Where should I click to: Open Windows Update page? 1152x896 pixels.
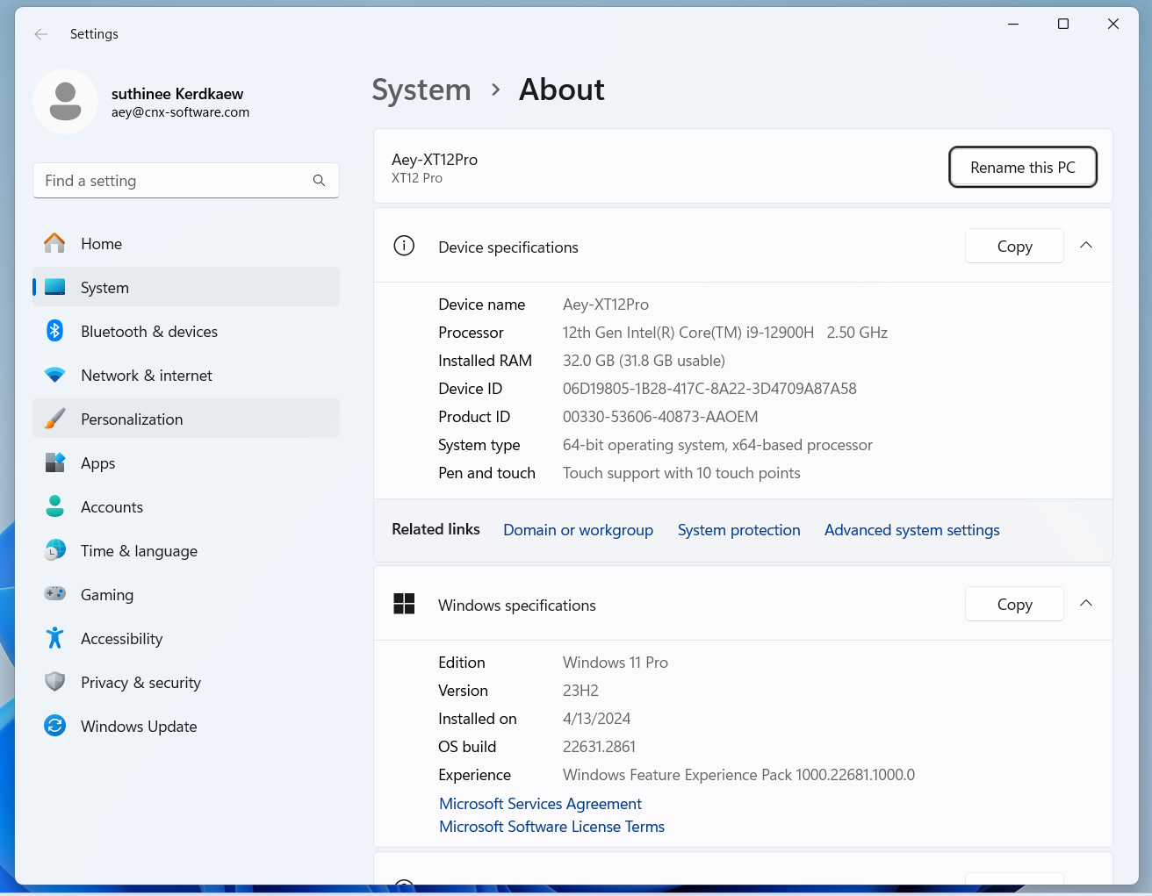pos(186,726)
